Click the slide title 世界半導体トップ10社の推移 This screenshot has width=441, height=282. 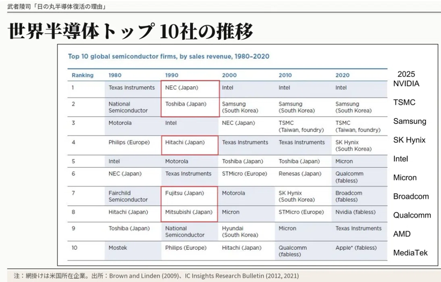130,31
